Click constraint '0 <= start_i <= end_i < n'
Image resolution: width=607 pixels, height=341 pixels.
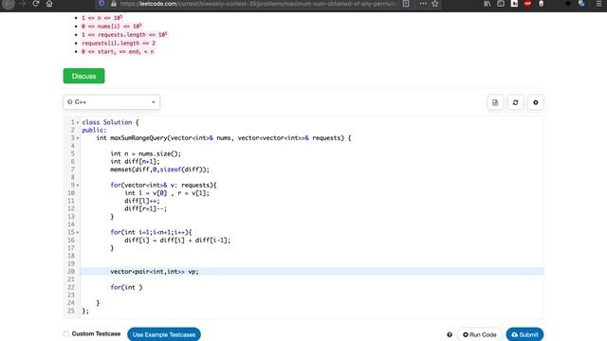(x=118, y=51)
